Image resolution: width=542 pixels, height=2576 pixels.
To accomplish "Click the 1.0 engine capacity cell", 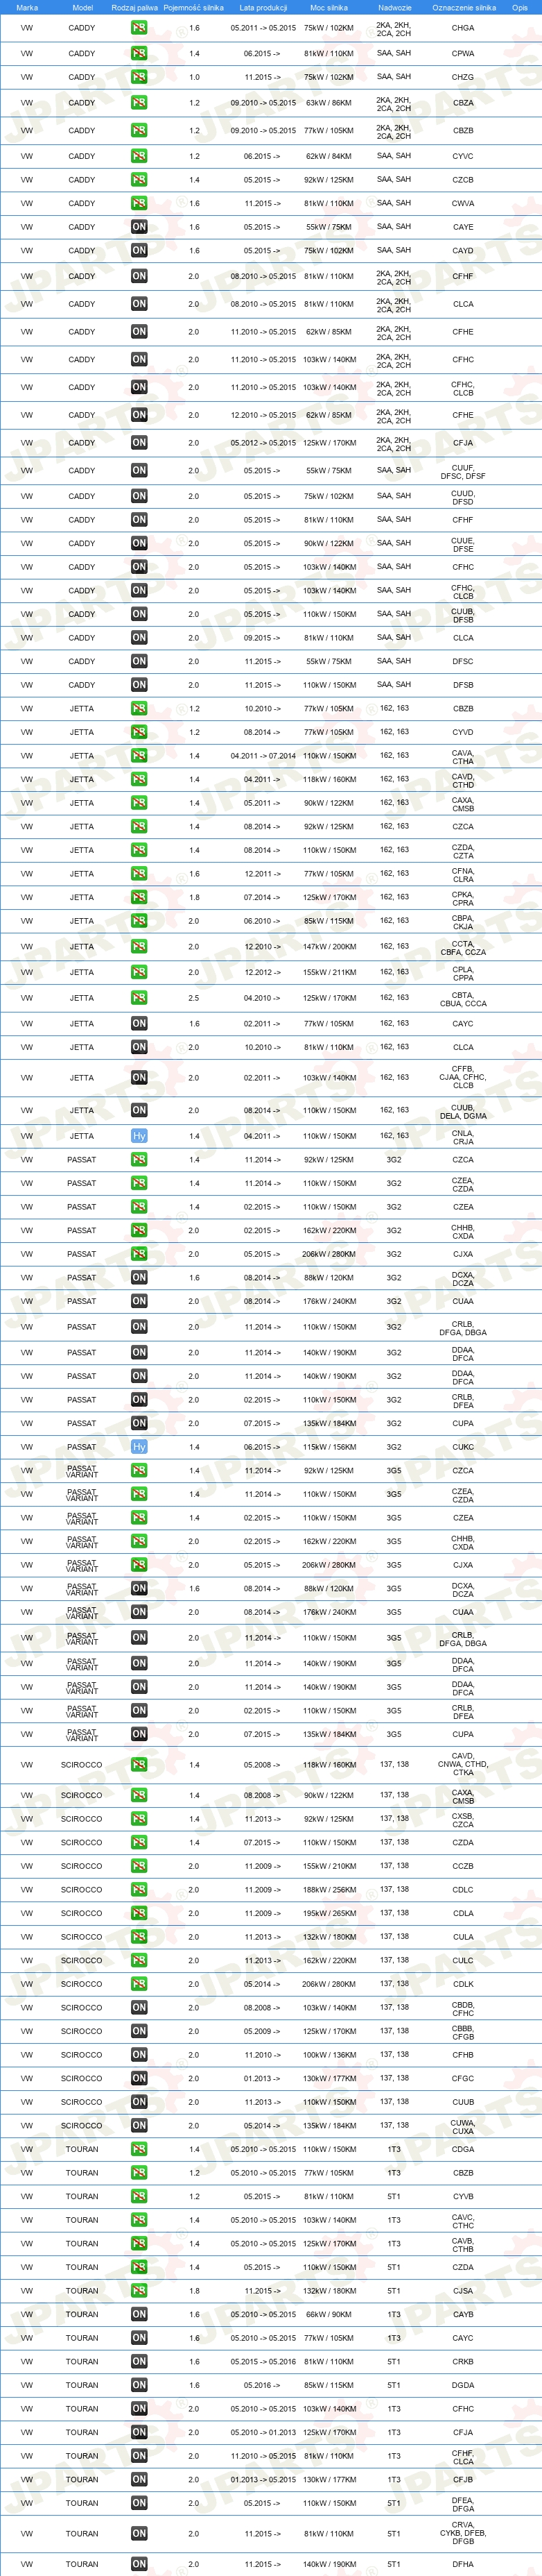I will pyautogui.click(x=193, y=77).
